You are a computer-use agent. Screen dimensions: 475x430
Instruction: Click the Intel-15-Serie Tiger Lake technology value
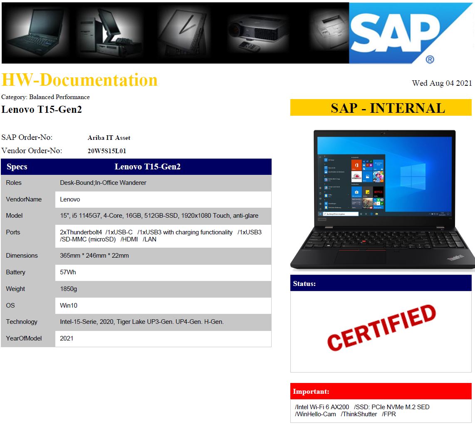tap(142, 322)
